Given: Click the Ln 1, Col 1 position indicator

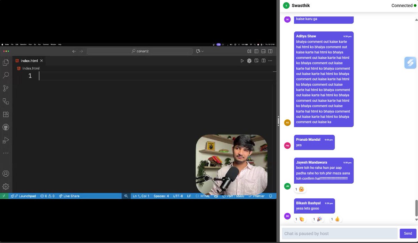Looking at the screenshot, I should click(x=141, y=196).
